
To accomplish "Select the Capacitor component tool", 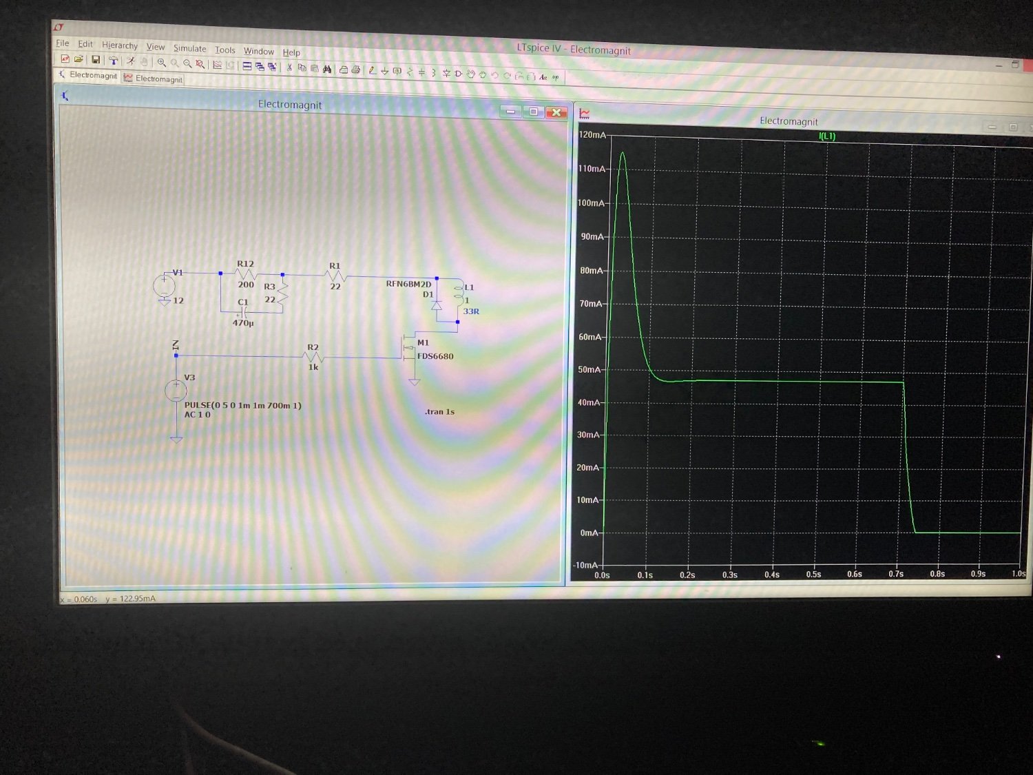I will pyautogui.click(x=421, y=72).
